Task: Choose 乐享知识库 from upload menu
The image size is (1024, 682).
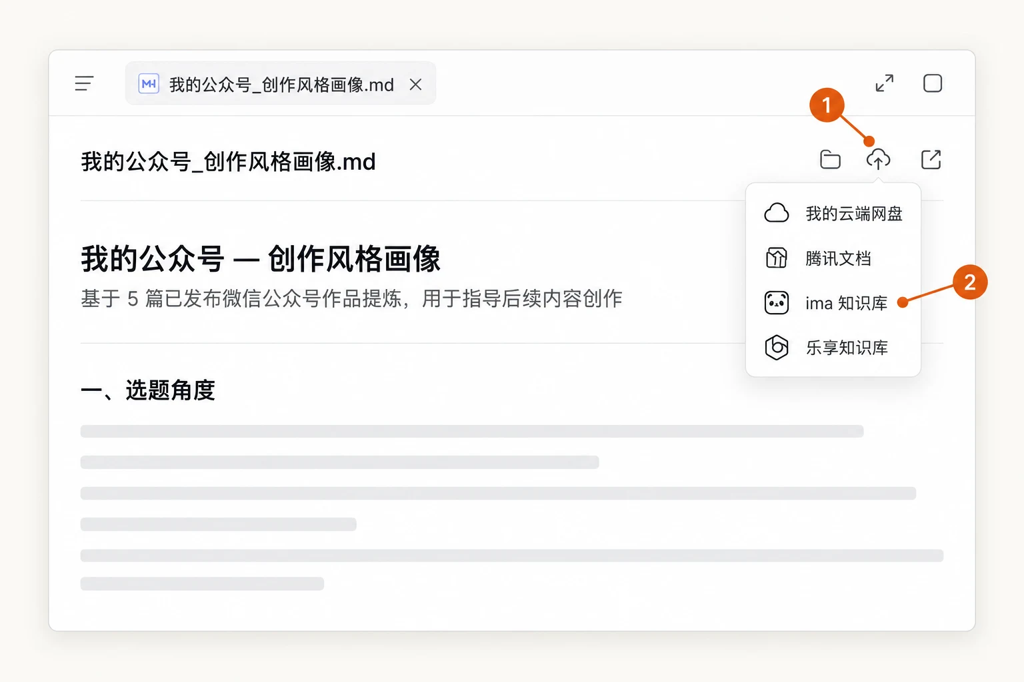Action: [x=833, y=348]
